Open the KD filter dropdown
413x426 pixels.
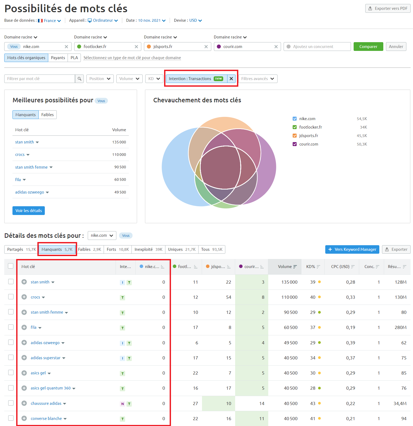click(x=154, y=79)
